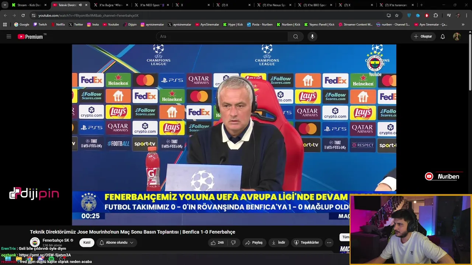The width and height of the screenshot is (472, 265).
Task: Open the YouTube hamburger guide menu
Action: pyautogui.click(x=9, y=36)
